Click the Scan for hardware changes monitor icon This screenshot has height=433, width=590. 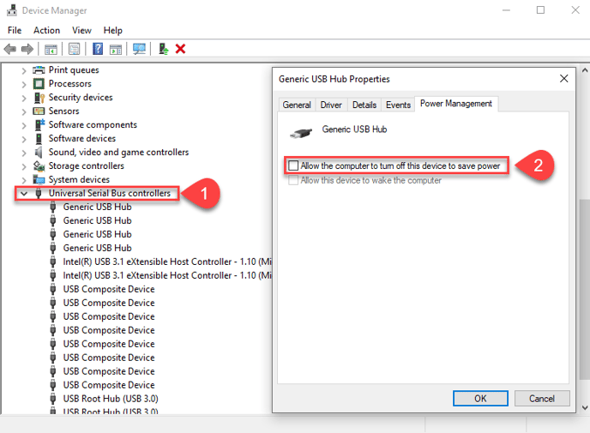(139, 49)
